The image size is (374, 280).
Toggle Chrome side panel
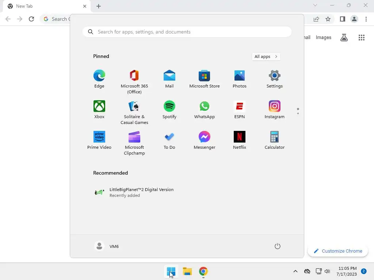343,19
